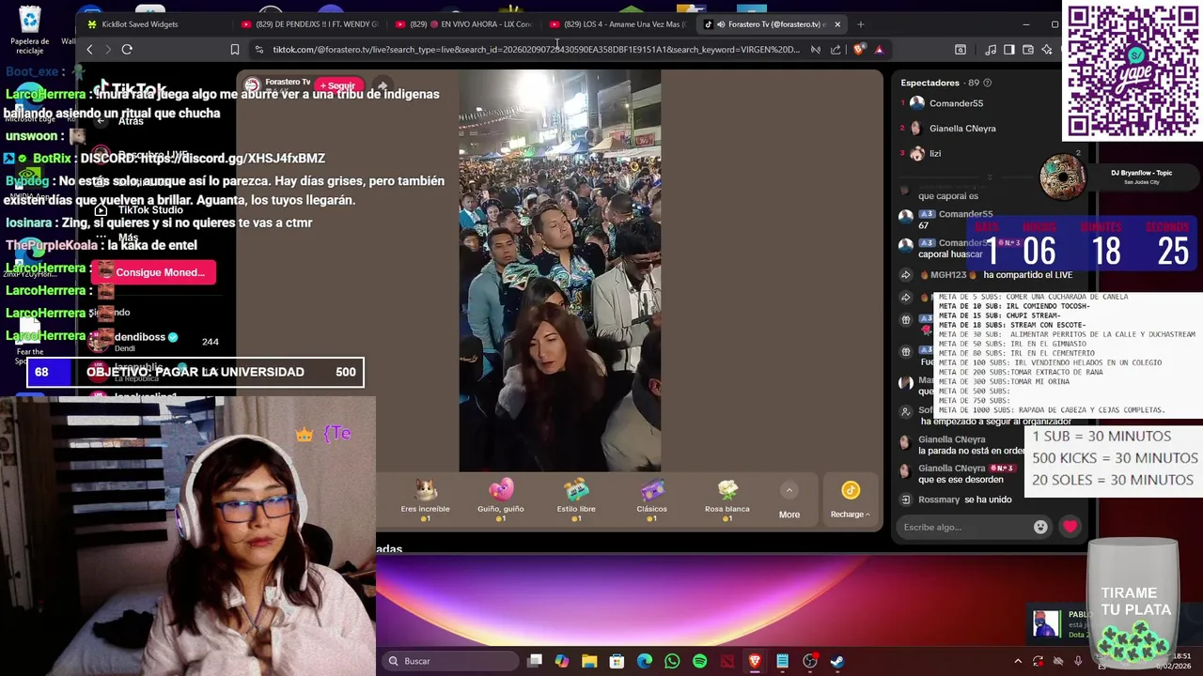
Task: Open Steam from the taskbar
Action: [x=837, y=661]
